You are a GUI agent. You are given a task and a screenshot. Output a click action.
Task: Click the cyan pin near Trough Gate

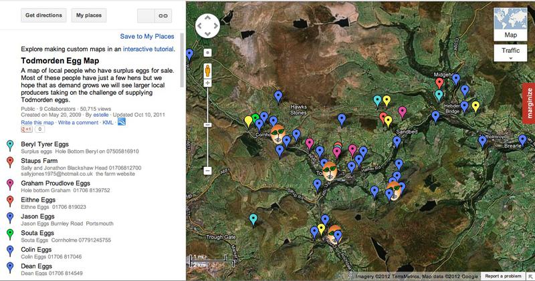point(253,220)
